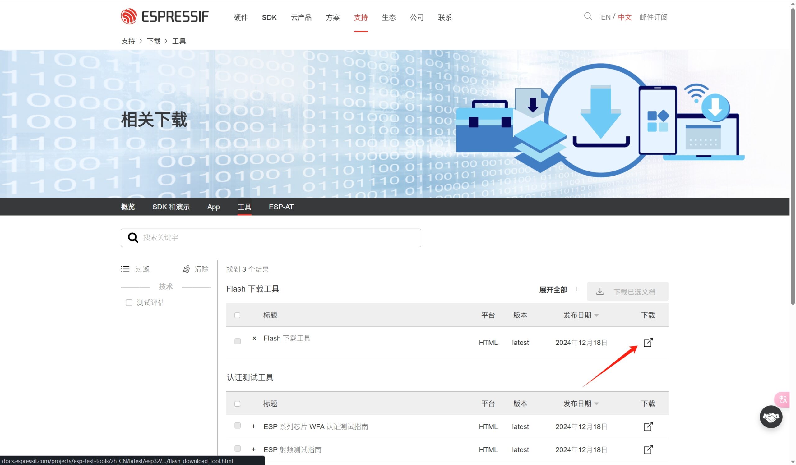
Task: Click the magnifier in keyword search box
Action: tap(133, 238)
